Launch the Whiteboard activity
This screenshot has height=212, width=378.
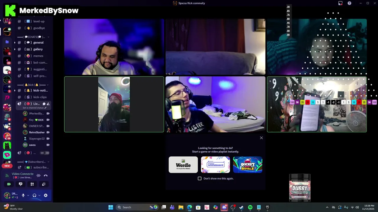coord(215,165)
